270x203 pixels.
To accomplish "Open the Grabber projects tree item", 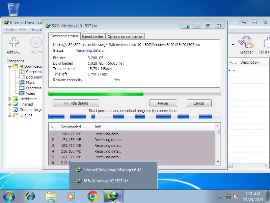I will tap(28, 110).
